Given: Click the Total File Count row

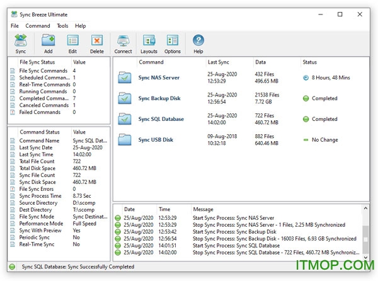Looking at the screenshot, I should (x=59, y=161).
